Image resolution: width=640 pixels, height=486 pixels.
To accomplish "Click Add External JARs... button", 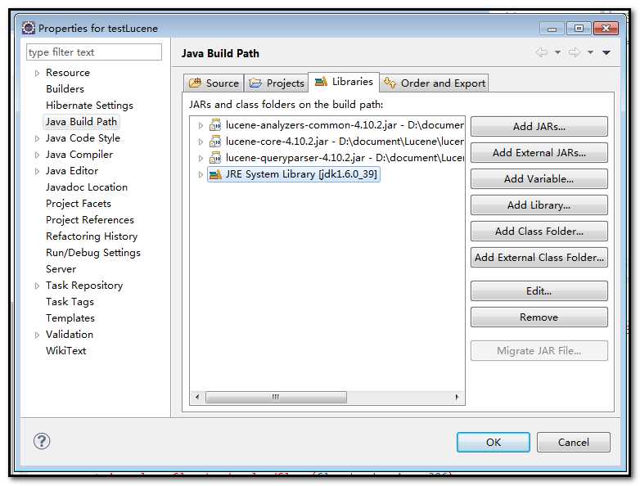I will 539,153.
